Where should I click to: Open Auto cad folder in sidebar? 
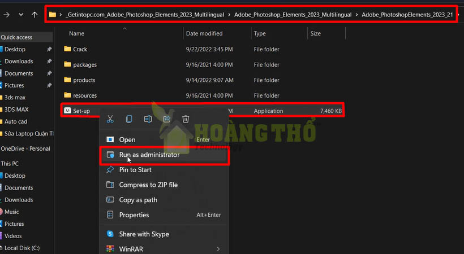point(16,121)
